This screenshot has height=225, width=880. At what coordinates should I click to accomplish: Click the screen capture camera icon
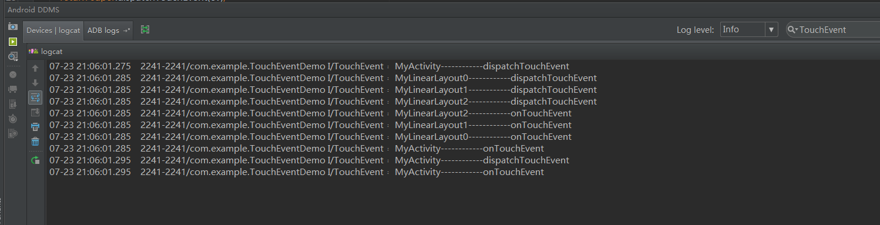tap(12, 27)
